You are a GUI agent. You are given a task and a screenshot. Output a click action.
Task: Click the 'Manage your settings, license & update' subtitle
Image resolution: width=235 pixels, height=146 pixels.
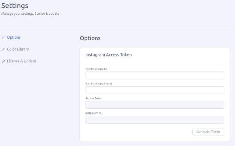click(30, 14)
